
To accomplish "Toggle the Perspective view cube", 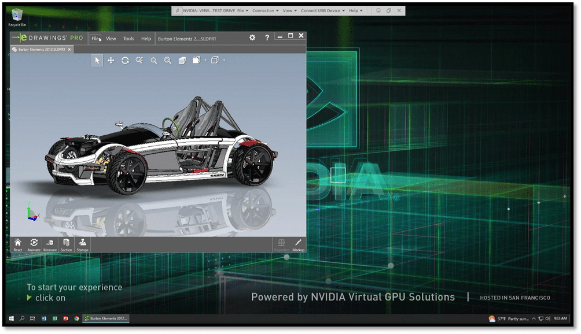I will click(182, 60).
